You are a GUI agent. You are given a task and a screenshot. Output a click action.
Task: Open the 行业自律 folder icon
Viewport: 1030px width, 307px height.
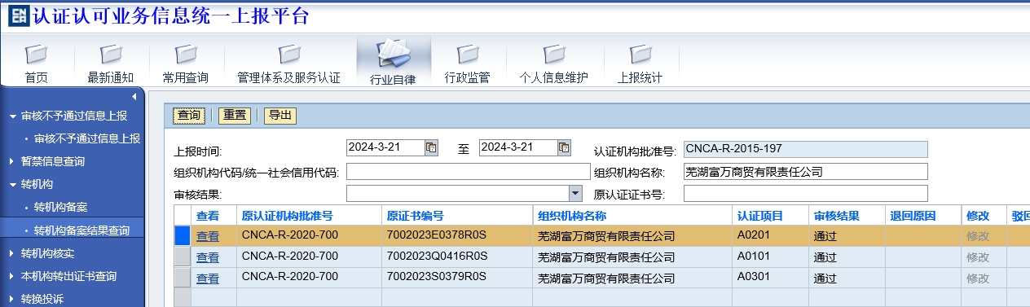[x=393, y=55]
